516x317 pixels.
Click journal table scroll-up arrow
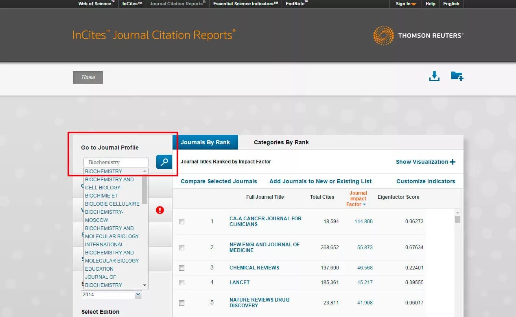(457, 213)
